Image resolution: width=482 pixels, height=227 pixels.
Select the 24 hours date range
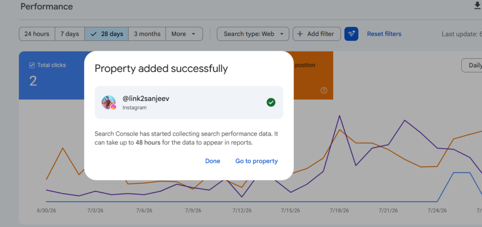pyautogui.click(x=37, y=34)
